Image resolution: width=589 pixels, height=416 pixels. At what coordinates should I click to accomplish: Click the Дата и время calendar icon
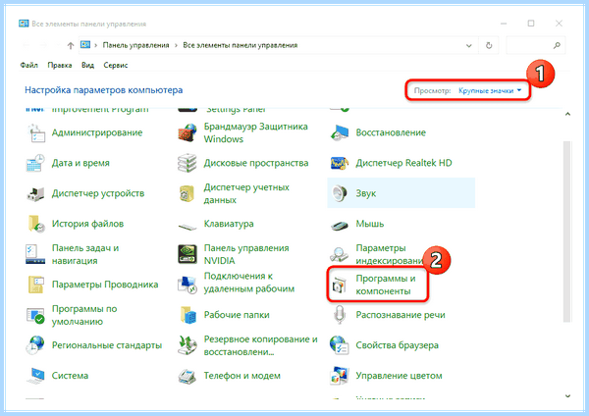(35, 163)
